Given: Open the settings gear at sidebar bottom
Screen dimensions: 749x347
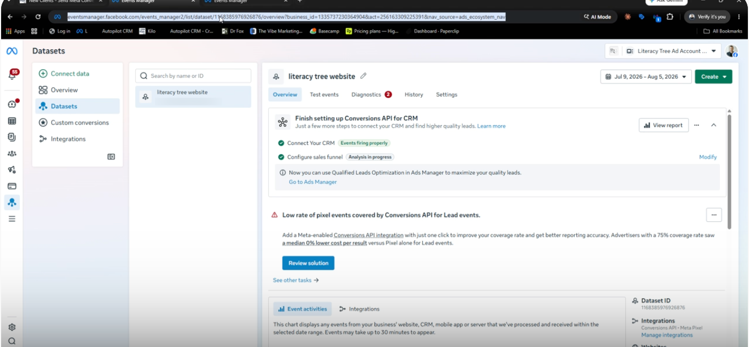Looking at the screenshot, I should click(12, 327).
